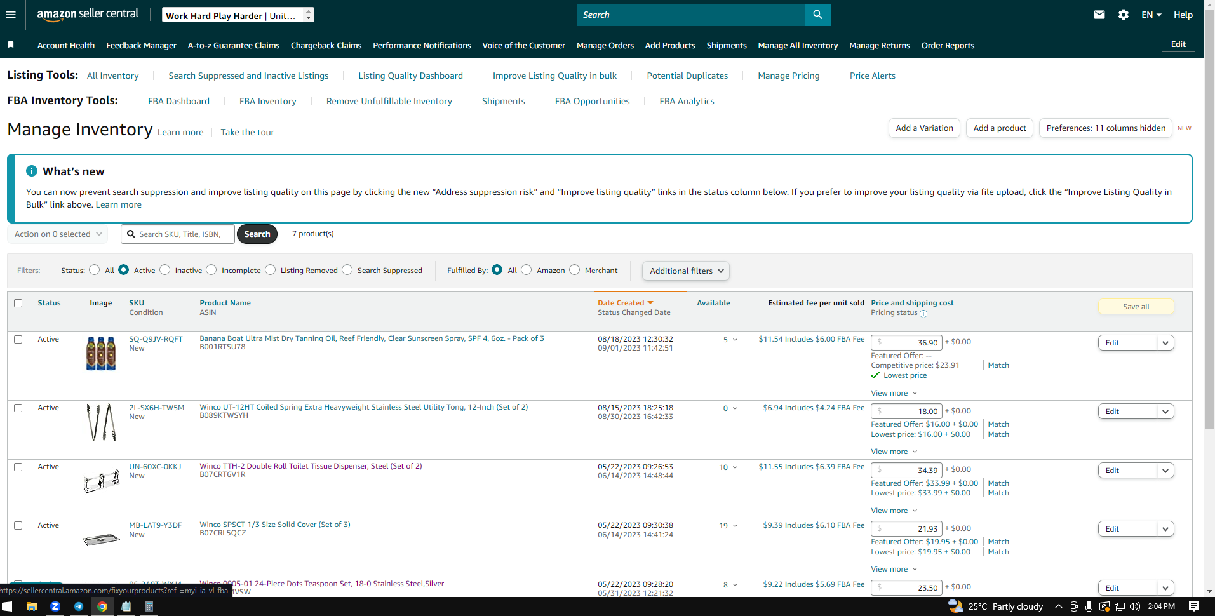This screenshot has height=616, width=1215.
Task: Click the bookmark flag icon
Action: pos(11,44)
